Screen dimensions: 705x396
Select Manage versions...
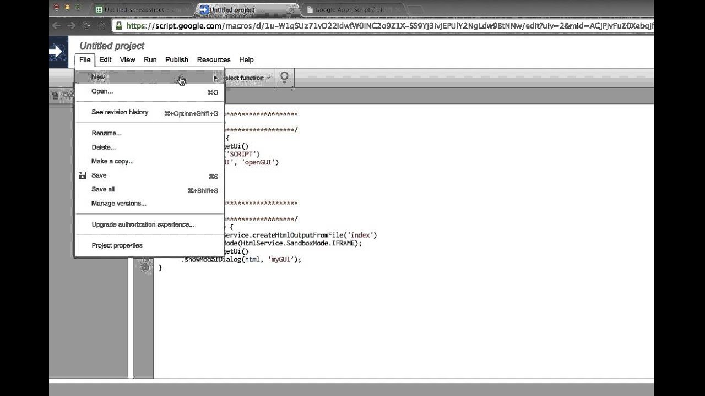click(150, 204)
